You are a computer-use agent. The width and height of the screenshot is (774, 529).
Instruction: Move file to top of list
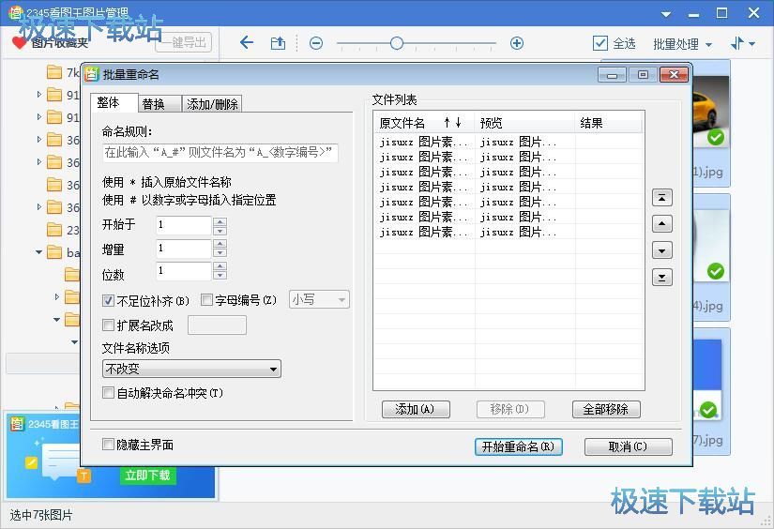click(662, 197)
